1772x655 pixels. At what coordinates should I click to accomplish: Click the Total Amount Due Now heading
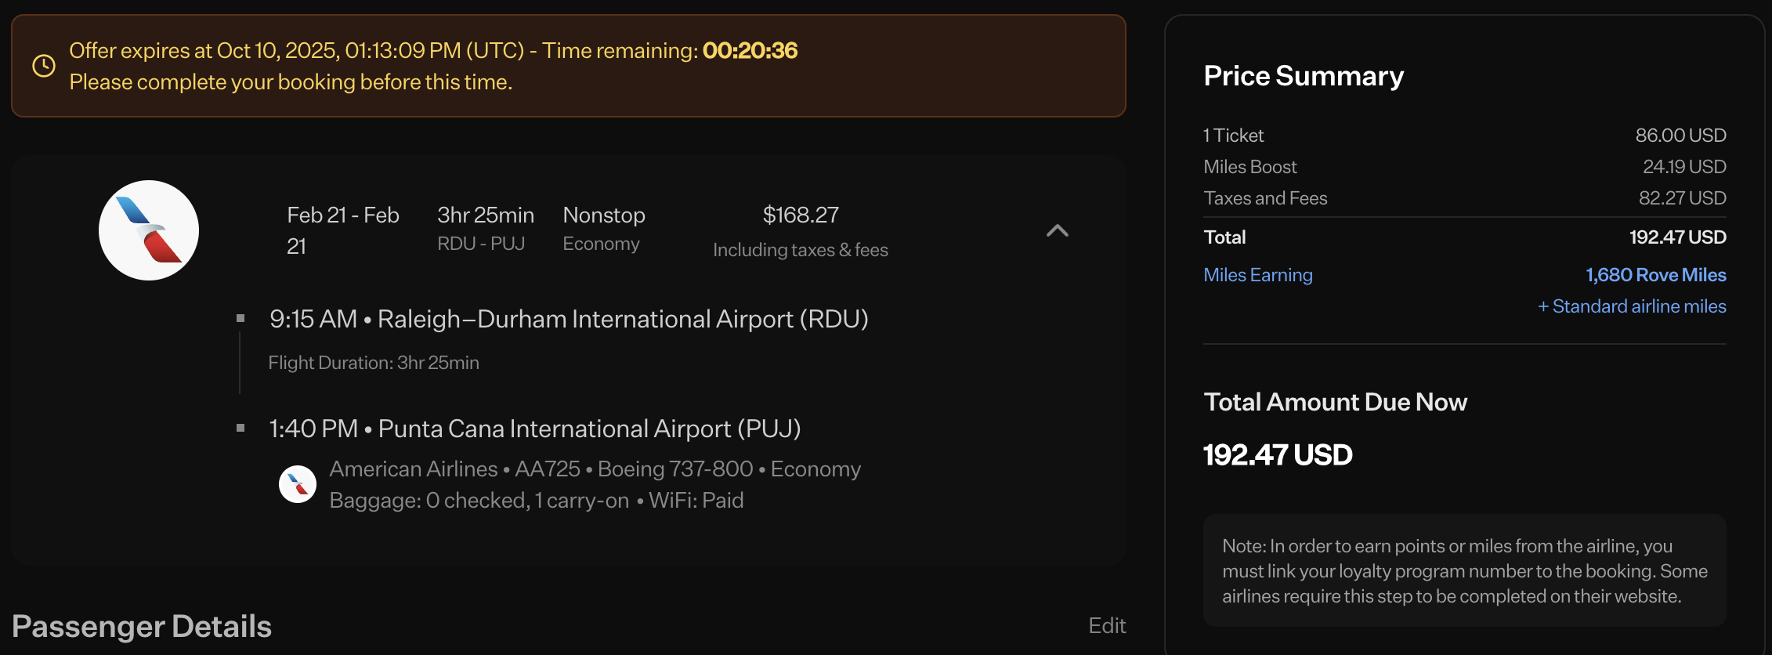[1335, 402]
